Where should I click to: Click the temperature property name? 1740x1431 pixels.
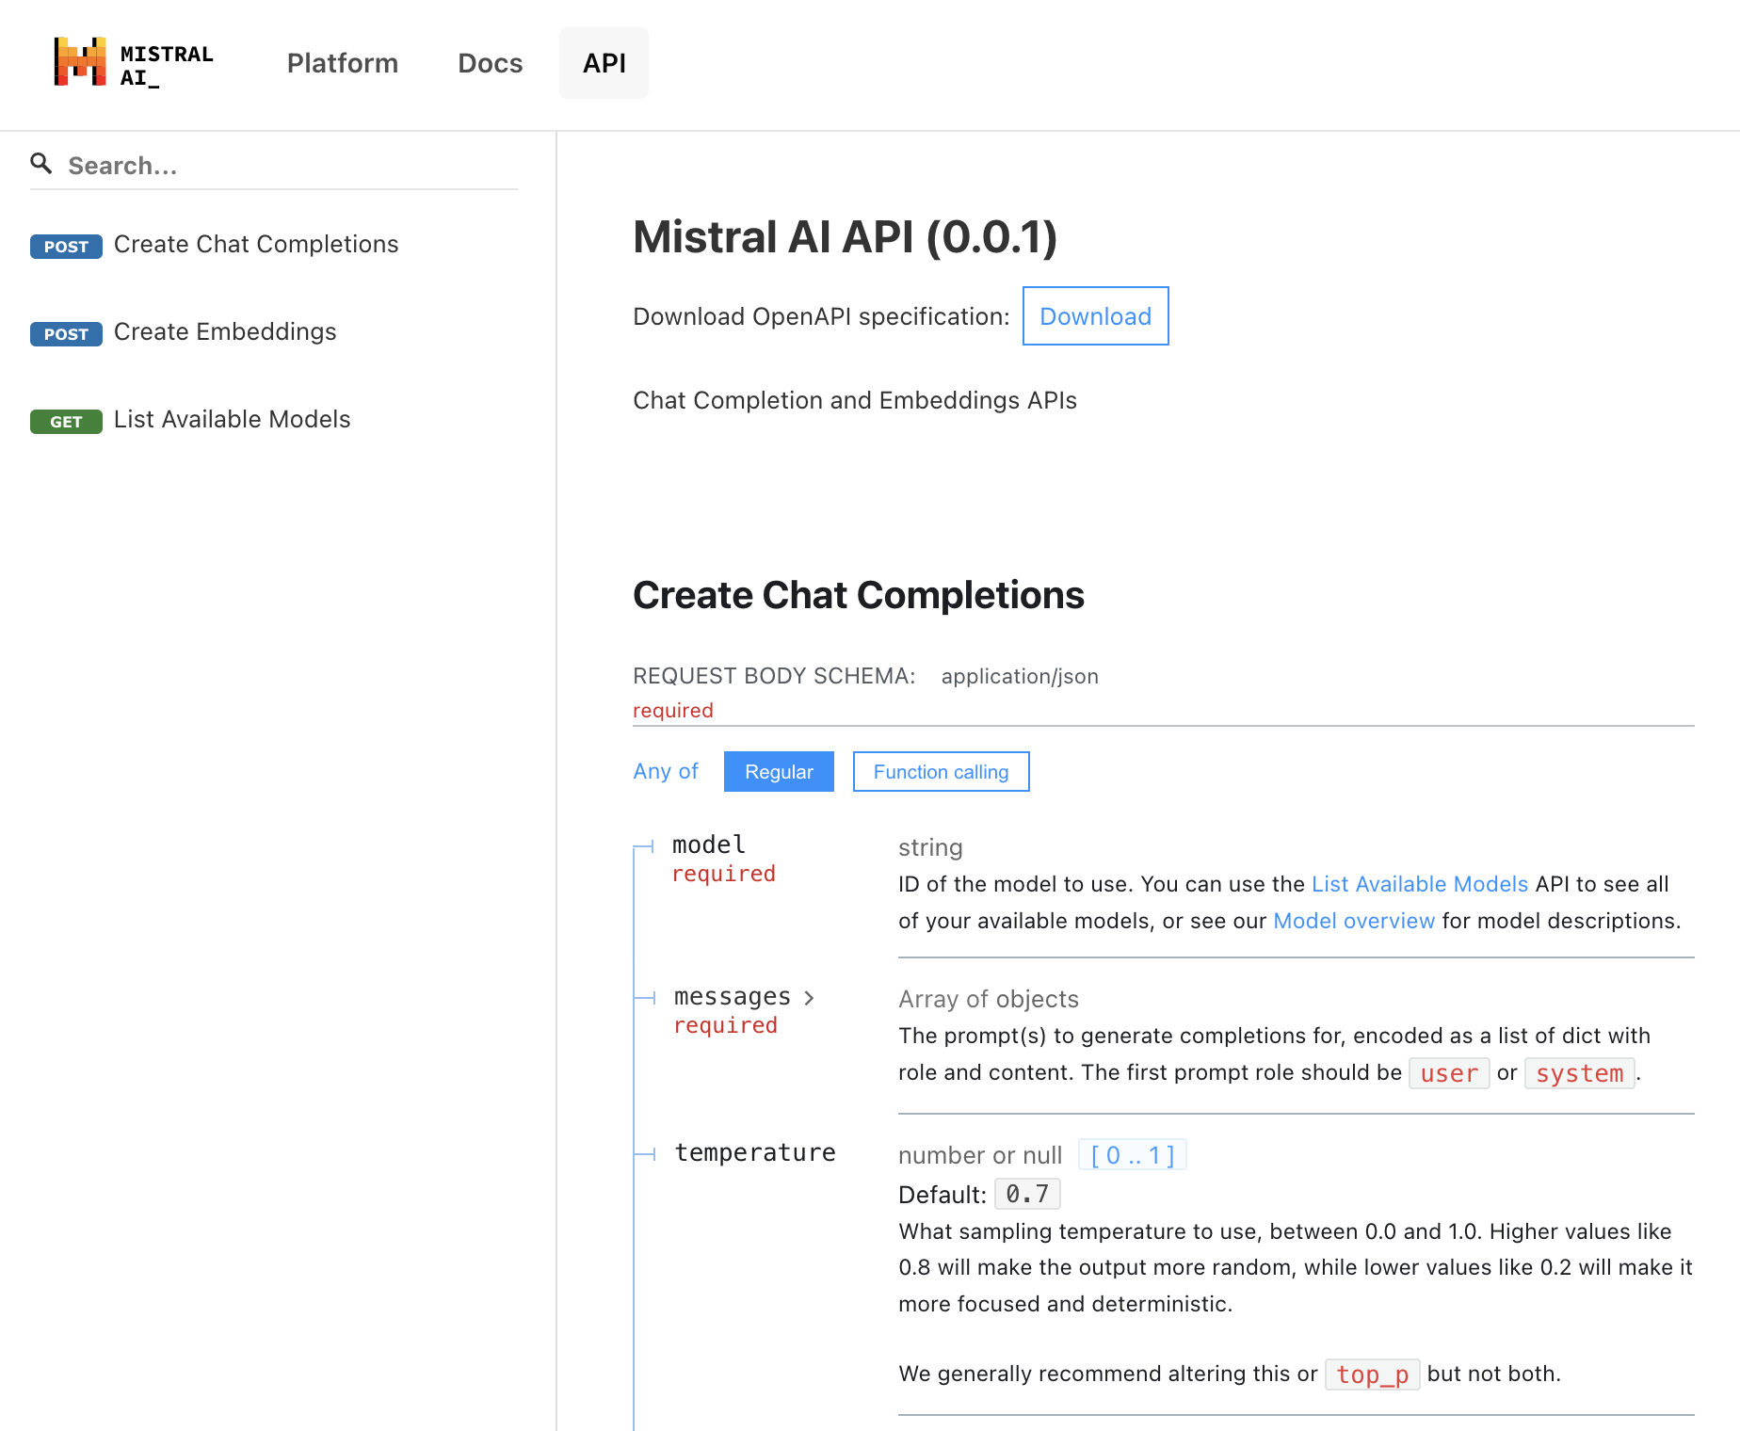755,1152
